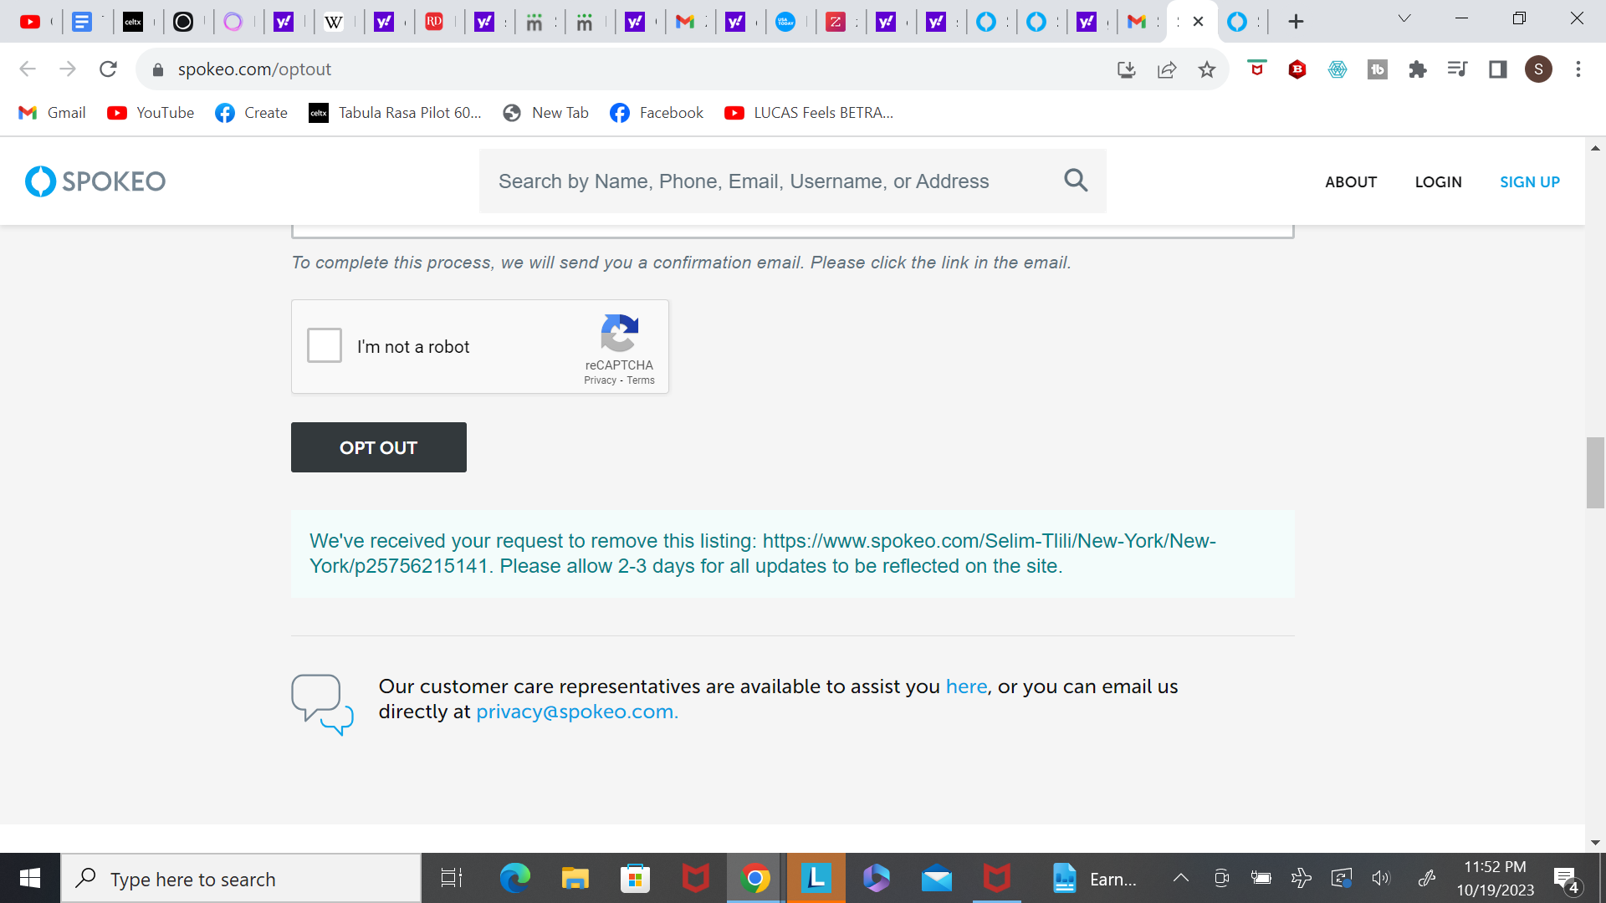The width and height of the screenshot is (1606, 903).
Task: Open Microsoft Store from taskbar
Action: (x=635, y=879)
